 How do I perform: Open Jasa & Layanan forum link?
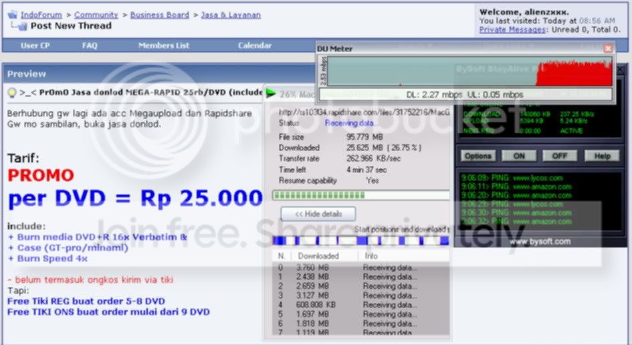coord(231,15)
